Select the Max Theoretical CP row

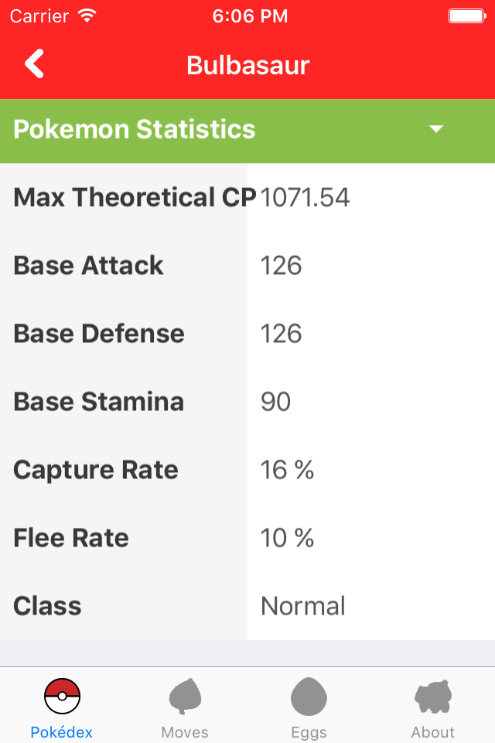click(x=247, y=197)
